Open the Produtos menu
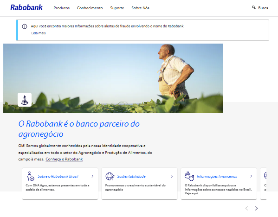 point(62,8)
